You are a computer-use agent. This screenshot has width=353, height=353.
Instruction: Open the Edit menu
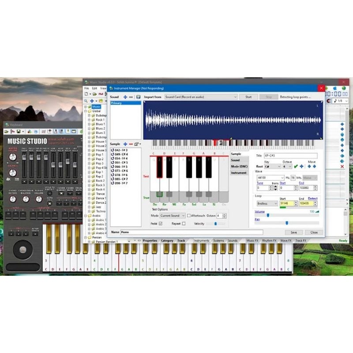93,87
